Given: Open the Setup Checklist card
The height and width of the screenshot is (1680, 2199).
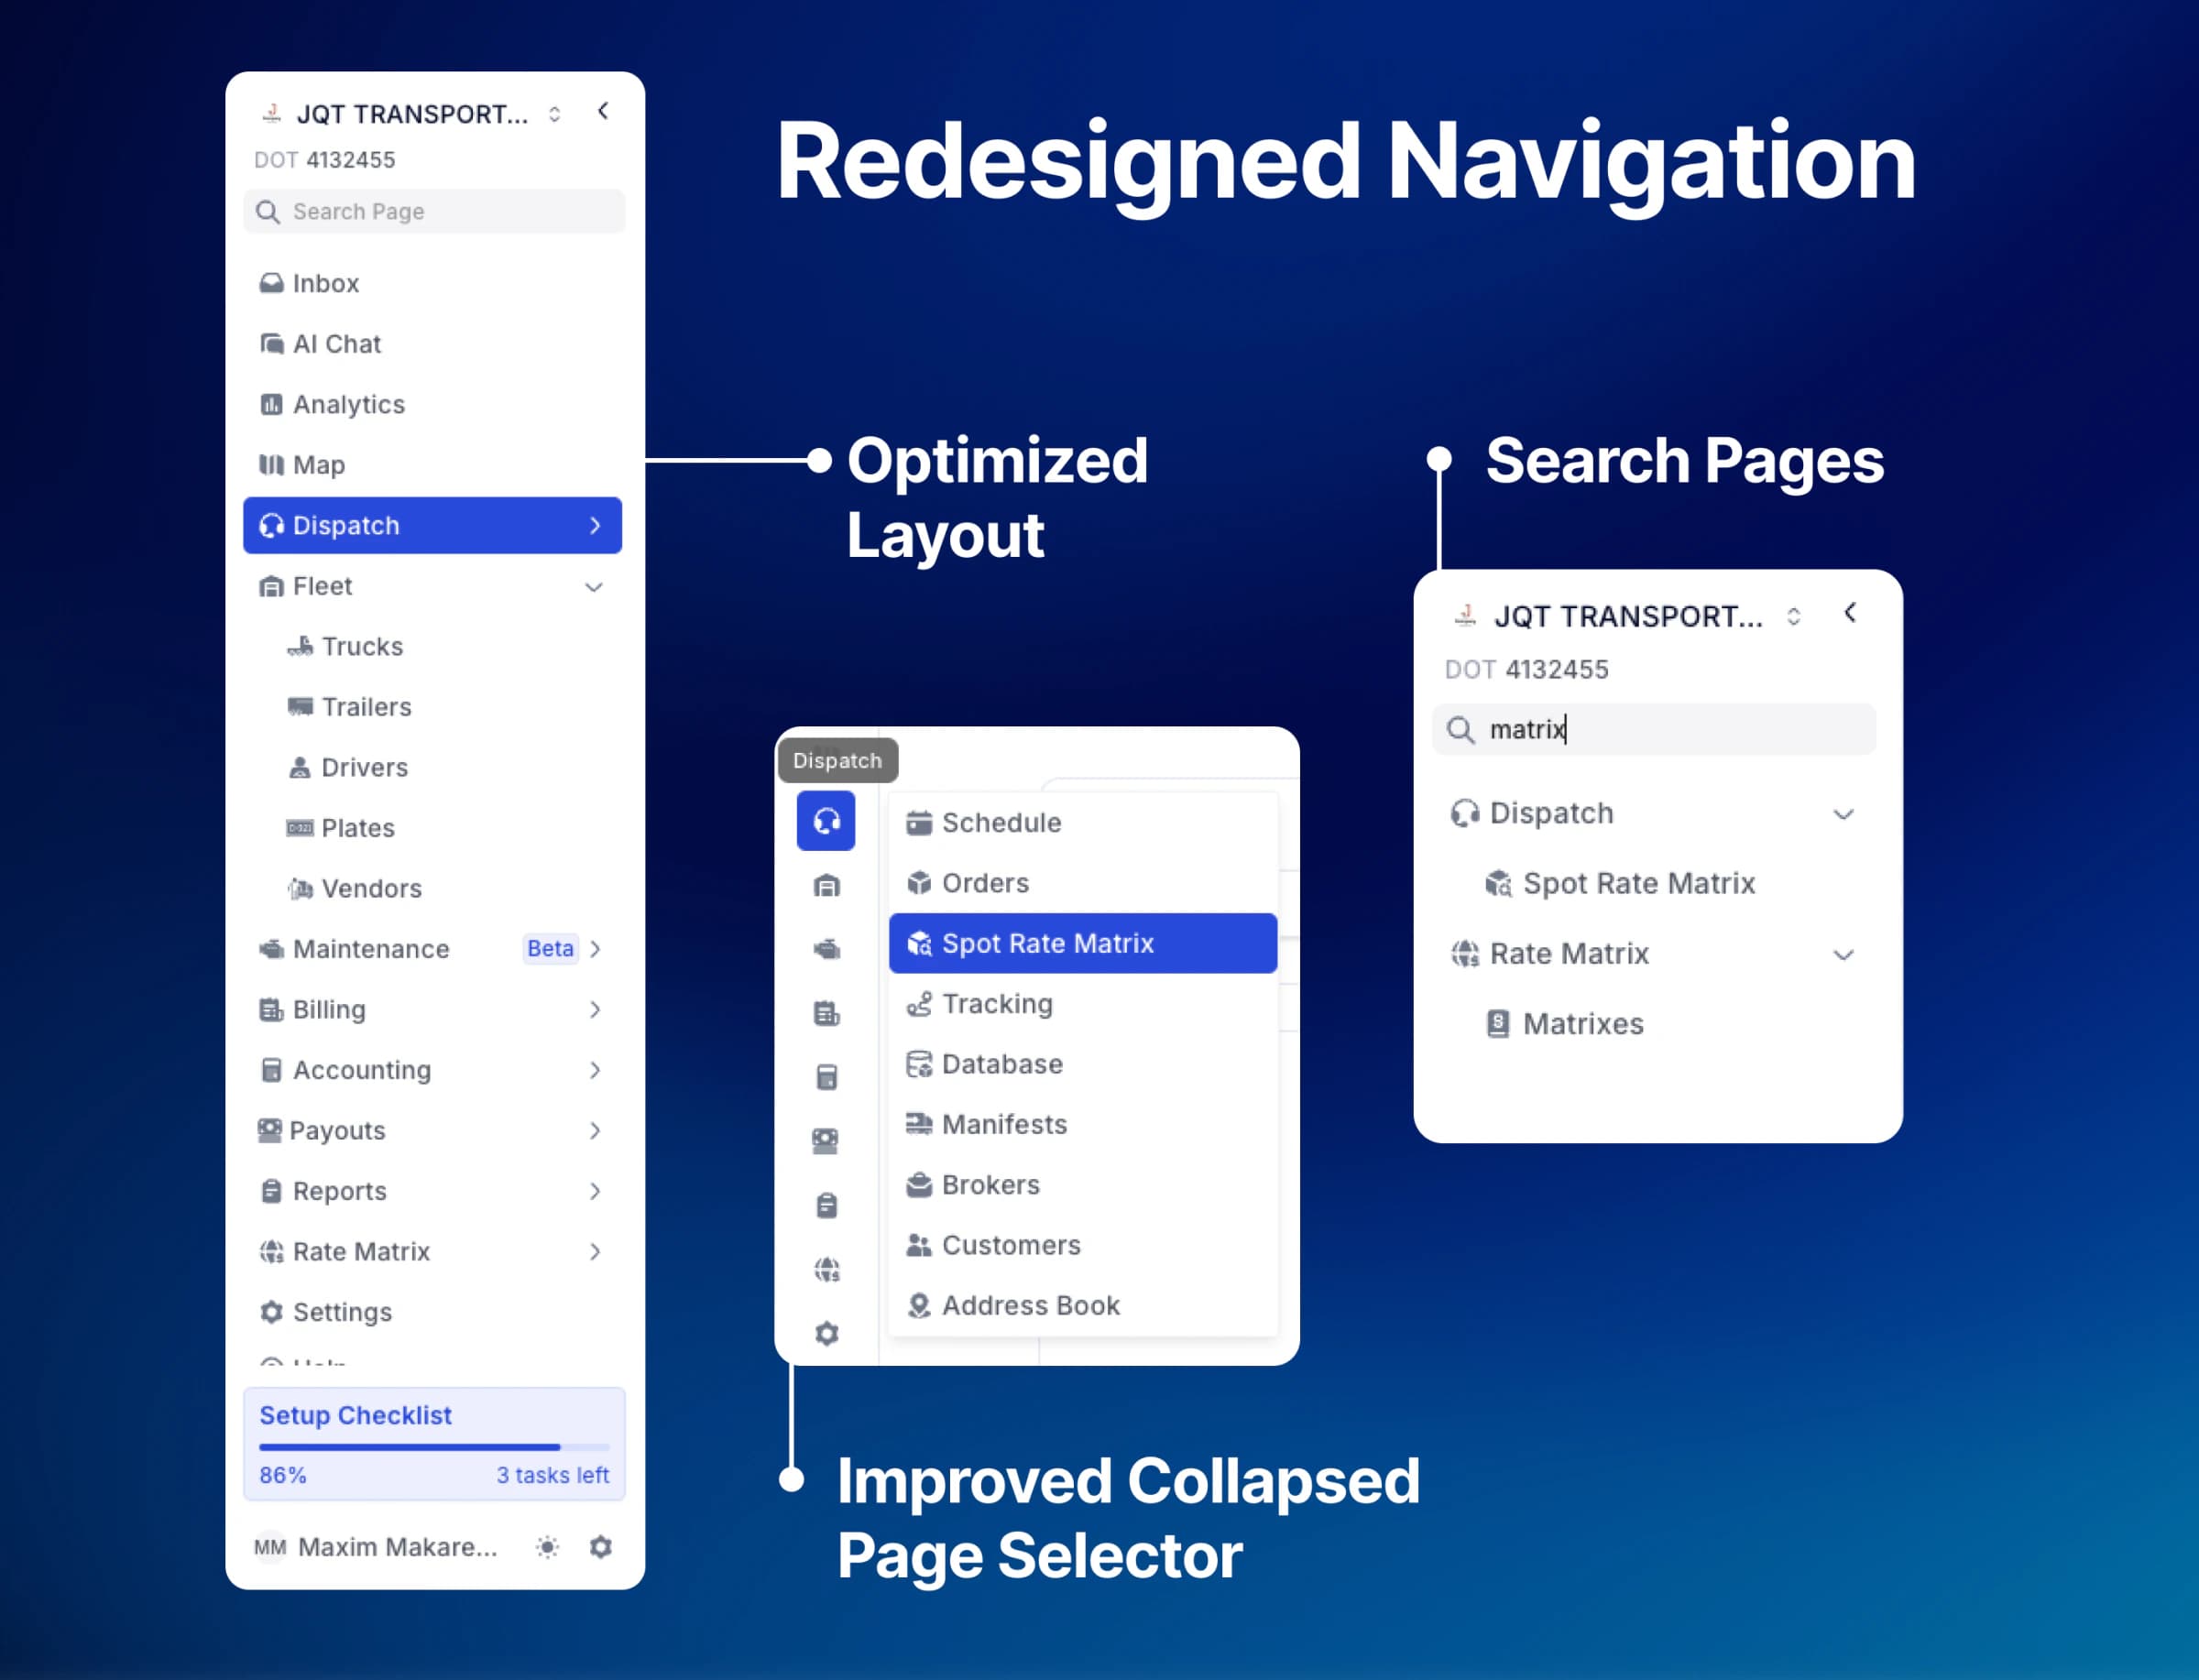Looking at the screenshot, I should coord(434,1444).
